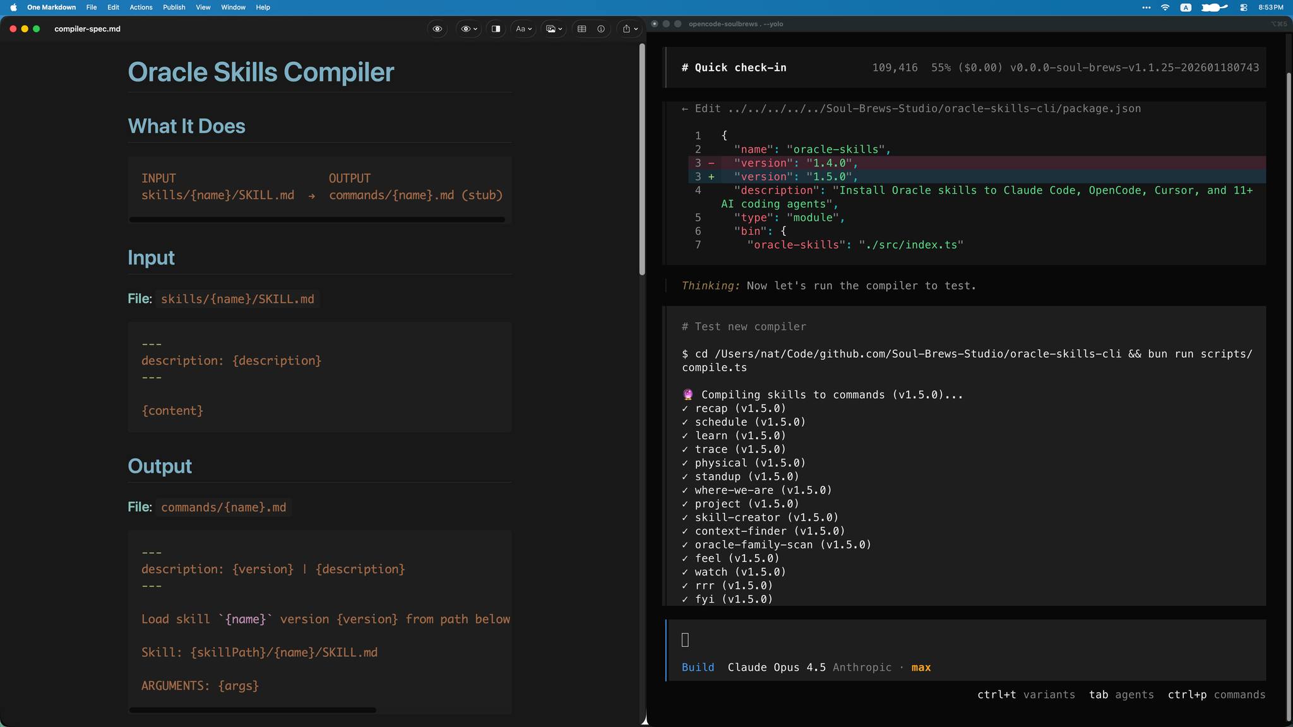Click the terminal window vertical scrollbar
Viewport: 1293px width, 727px height.
point(1289,398)
